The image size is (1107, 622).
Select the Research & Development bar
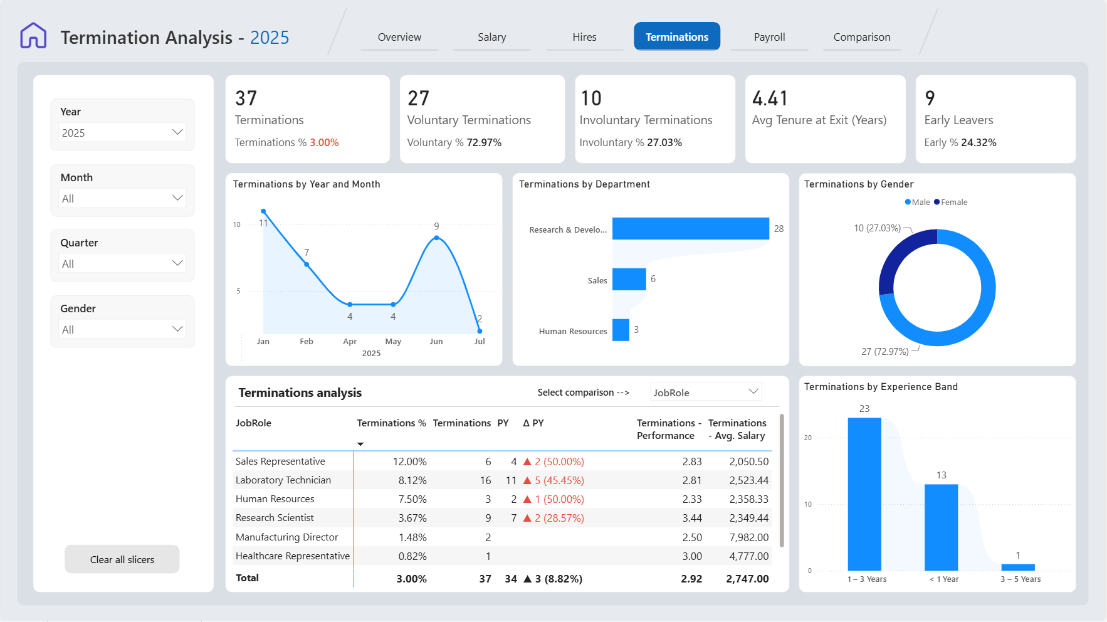691,228
